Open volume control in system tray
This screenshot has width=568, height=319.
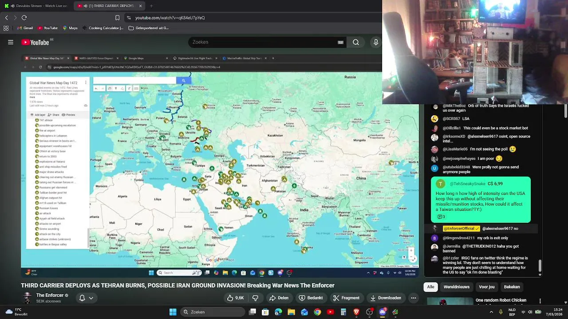click(530, 312)
